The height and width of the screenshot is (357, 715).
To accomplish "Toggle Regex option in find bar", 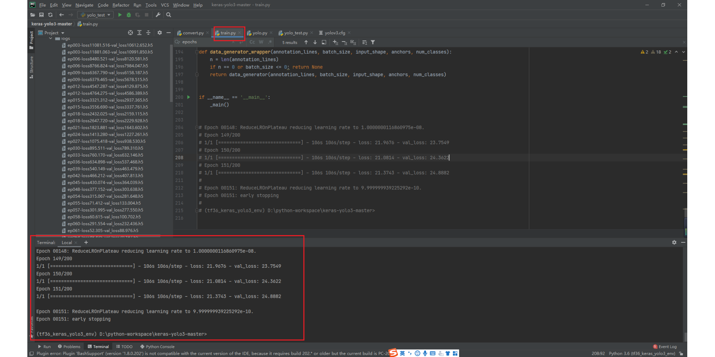I will coord(270,42).
